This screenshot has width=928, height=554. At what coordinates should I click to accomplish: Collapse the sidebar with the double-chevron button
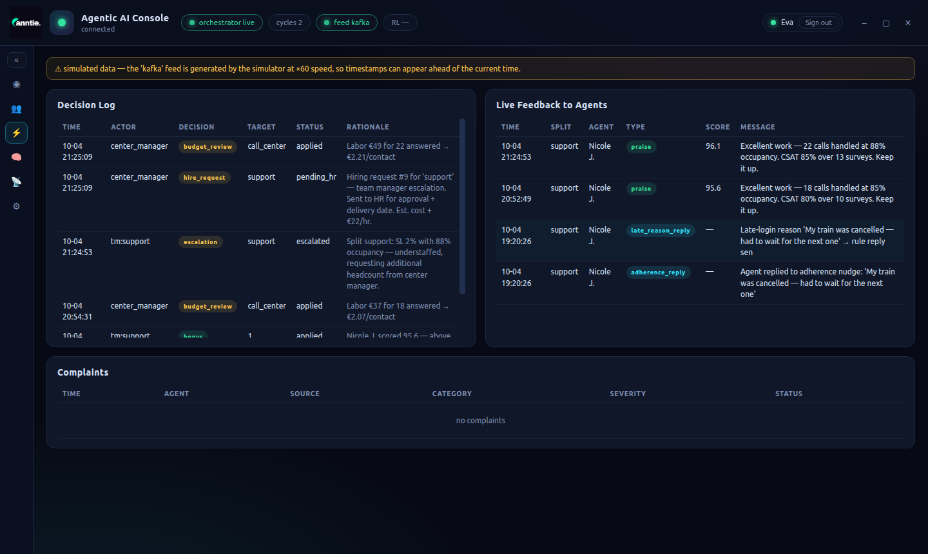[17, 60]
